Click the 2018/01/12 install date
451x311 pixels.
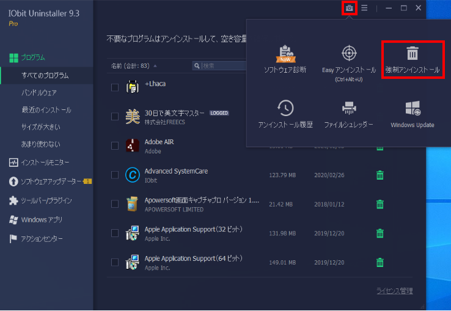[329, 205]
